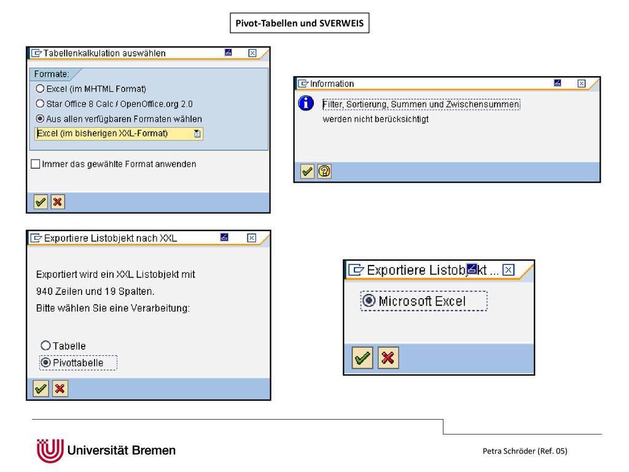Click title bar menu icon of Tabellenkalkulation auswählen
Viewport: 629px width, 472px height.
pyautogui.click(x=36, y=53)
